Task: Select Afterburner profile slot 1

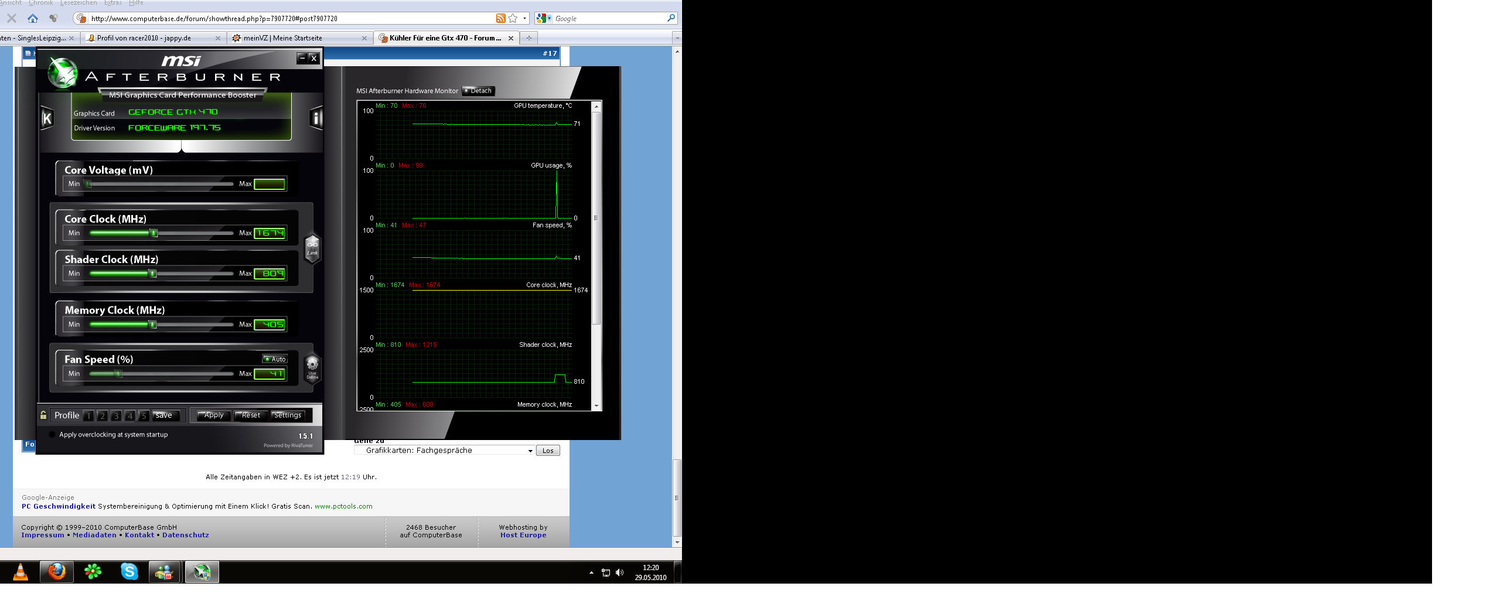Action: coord(88,415)
